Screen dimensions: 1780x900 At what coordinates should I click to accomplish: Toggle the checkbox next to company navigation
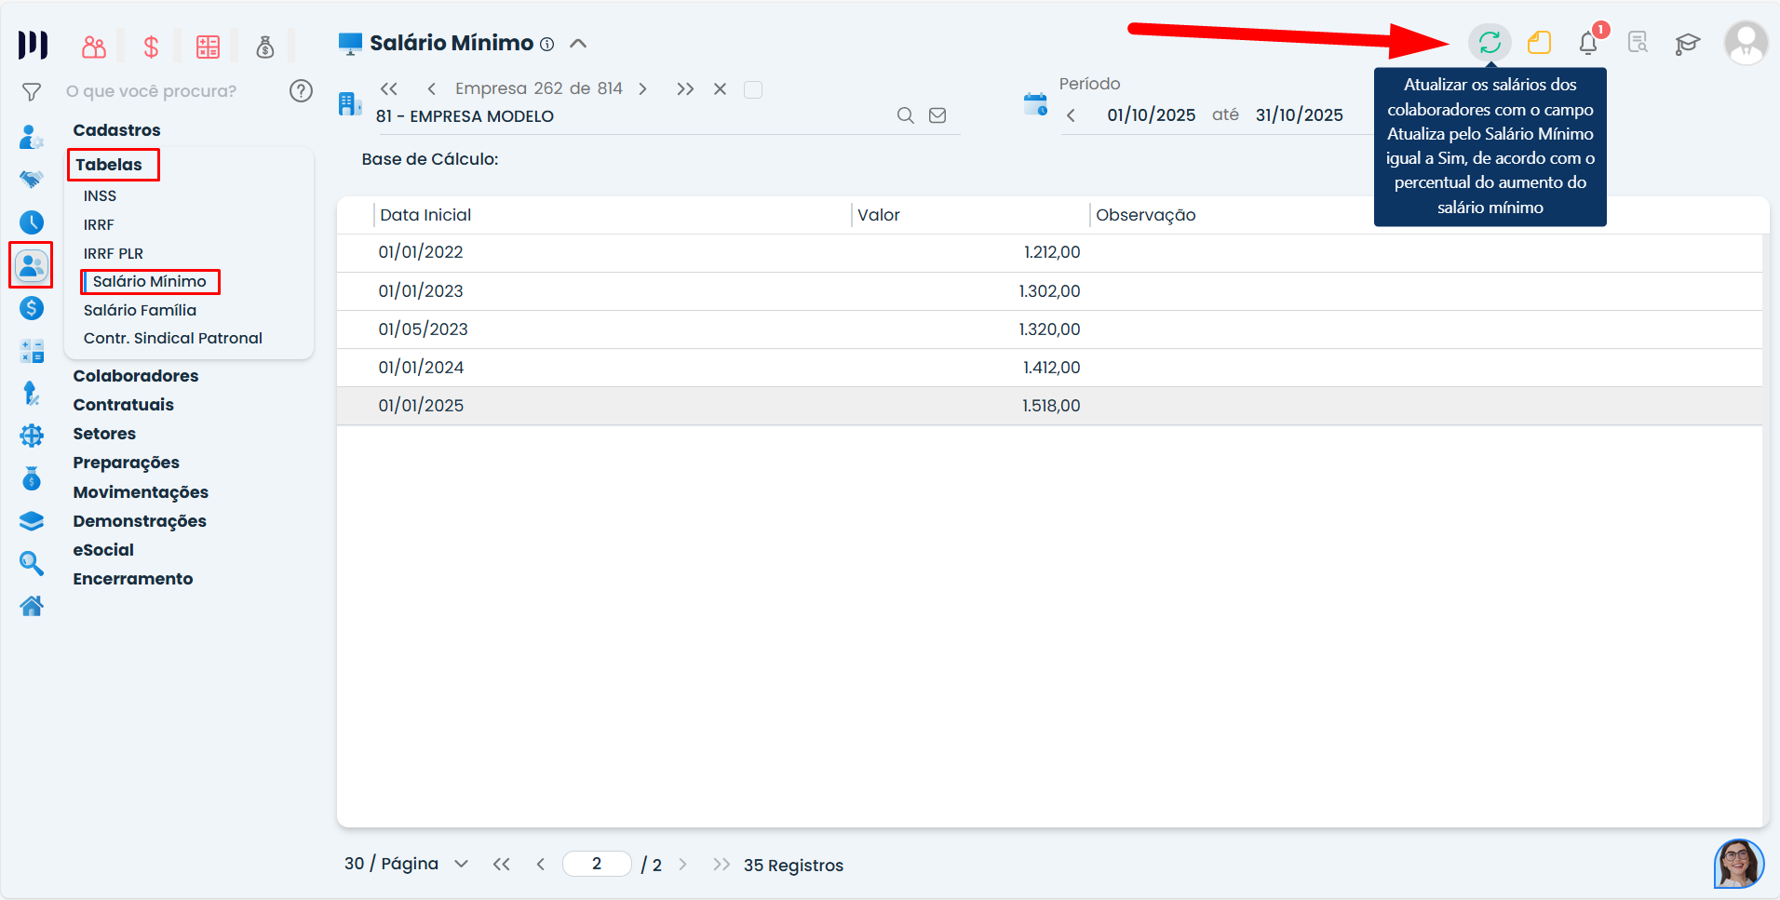pos(753,89)
